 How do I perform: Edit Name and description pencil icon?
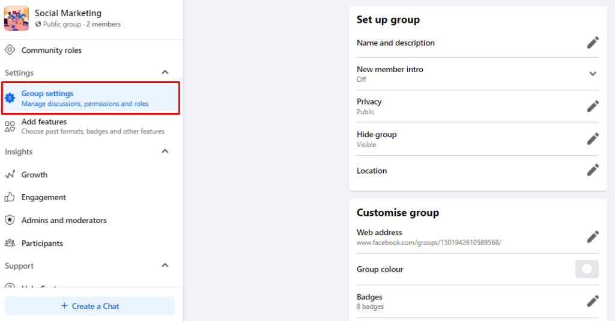coord(593,43)
